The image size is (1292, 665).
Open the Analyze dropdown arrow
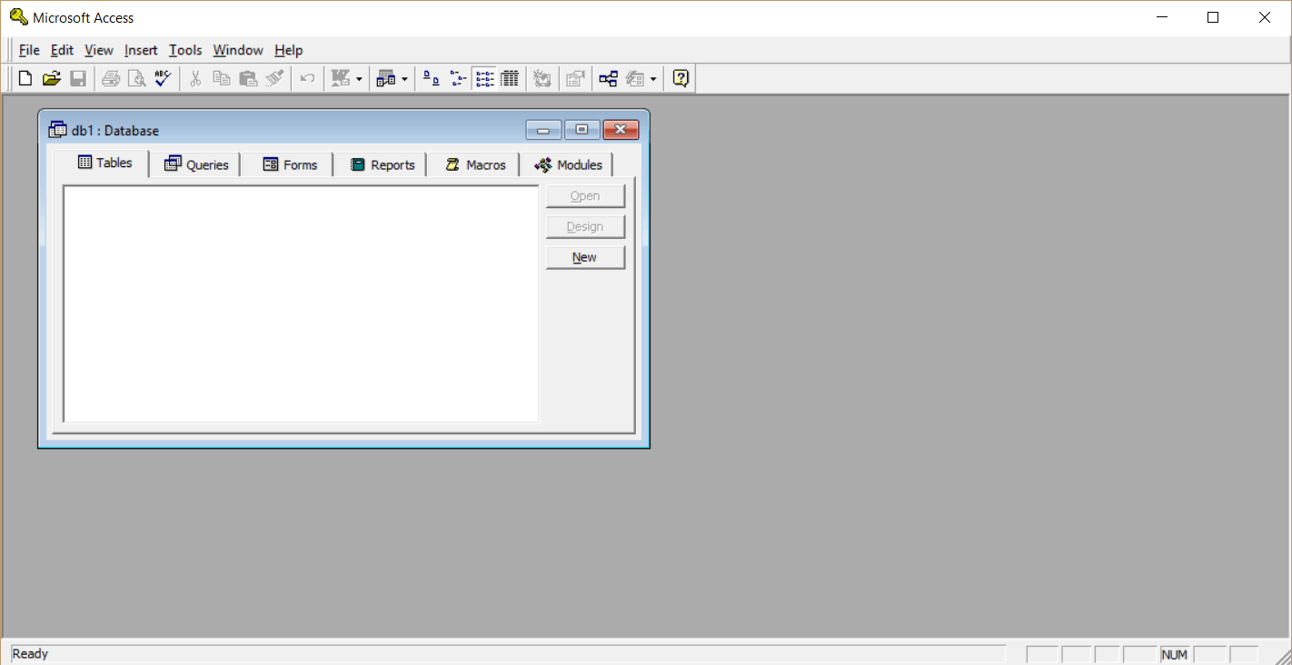click(x=403, y=78)
